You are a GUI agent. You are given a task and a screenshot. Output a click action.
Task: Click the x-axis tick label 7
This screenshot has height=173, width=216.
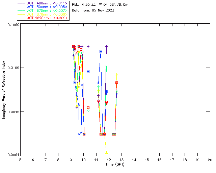coord(46,160)
